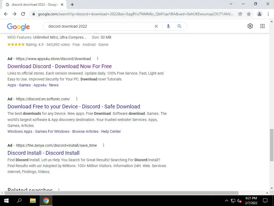Open the Browse Articles sitelink
Image resolution: width=274 pixels, height=206 pixels.
[85, 131]
